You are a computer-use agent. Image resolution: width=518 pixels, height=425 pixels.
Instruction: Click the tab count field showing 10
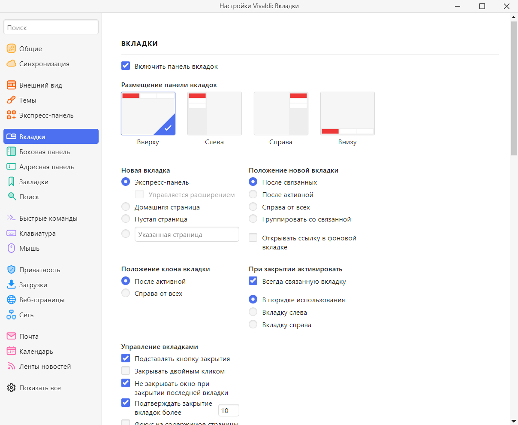229,410
